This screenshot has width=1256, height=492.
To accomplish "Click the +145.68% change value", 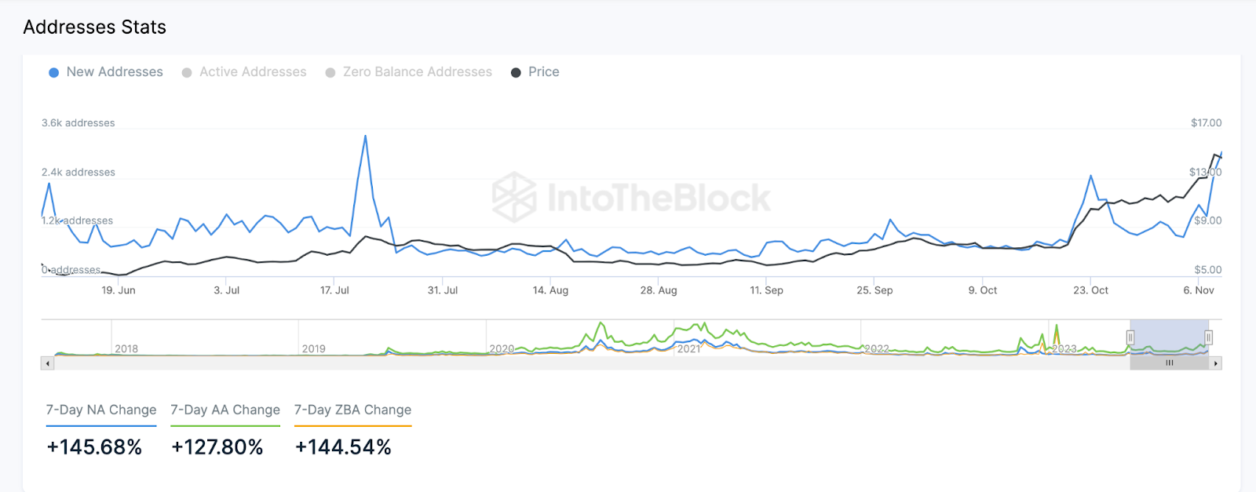I will (x=94, y=447).
